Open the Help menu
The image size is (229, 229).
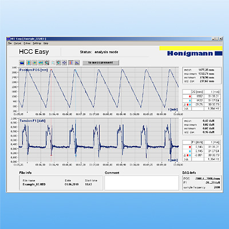point(46,44)
